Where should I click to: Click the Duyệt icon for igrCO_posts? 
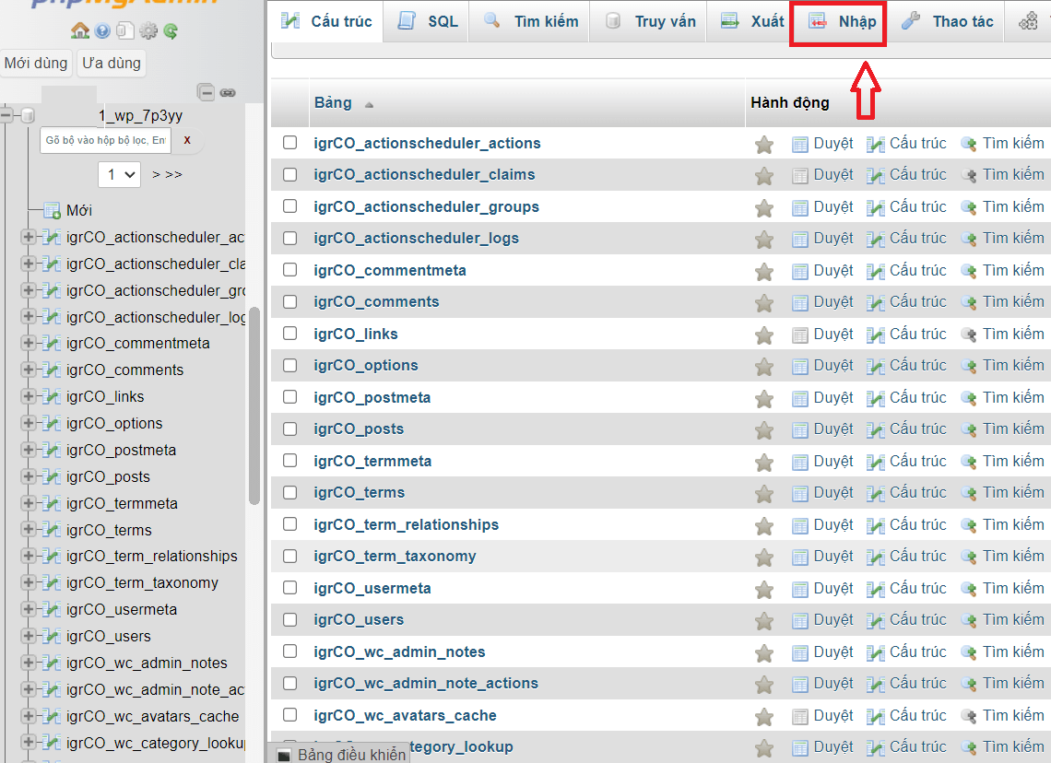point(800,429)
